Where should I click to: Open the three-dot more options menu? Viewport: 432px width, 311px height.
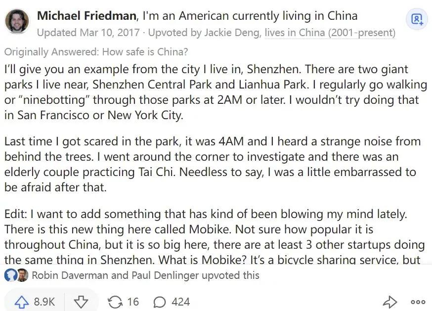(x=418, y=301)
